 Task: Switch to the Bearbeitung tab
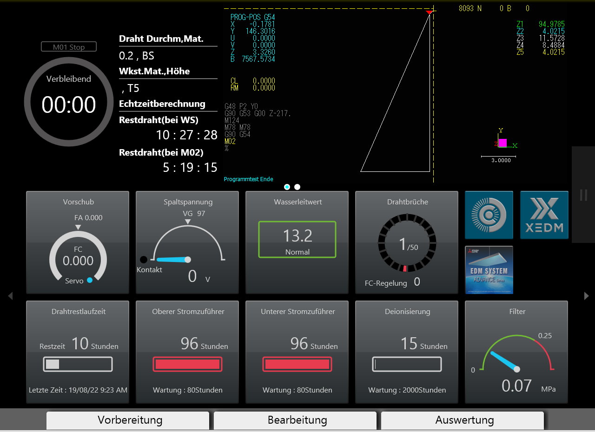[295, 420]
